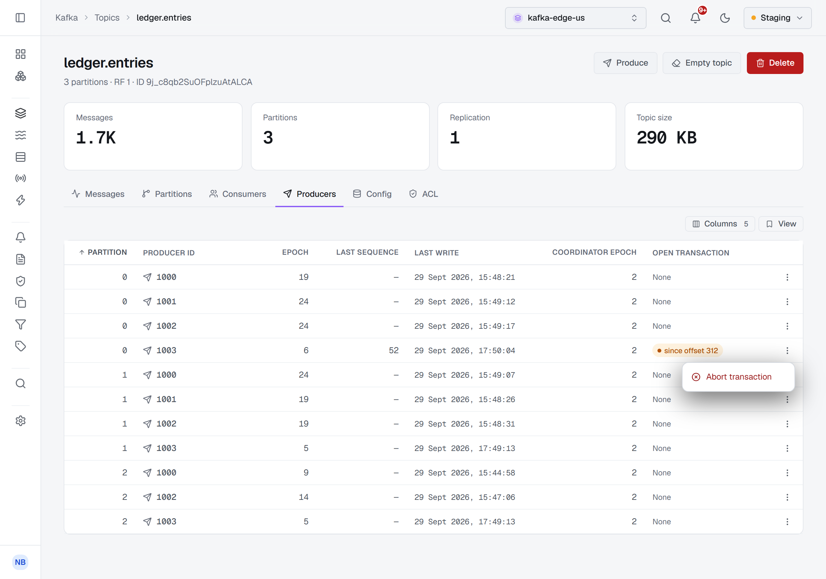Open row menu for partition 0 producer 1000
This screenshot has width=826, height=579.
coord(787,277)
